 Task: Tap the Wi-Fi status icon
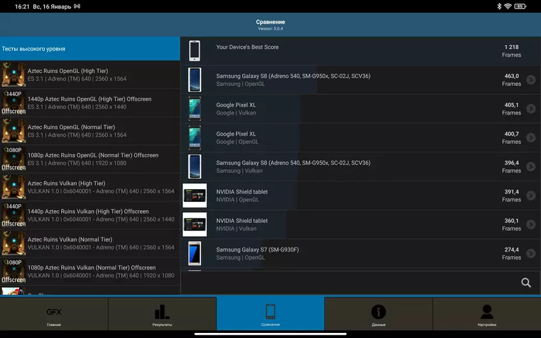(x=507, y=6)
